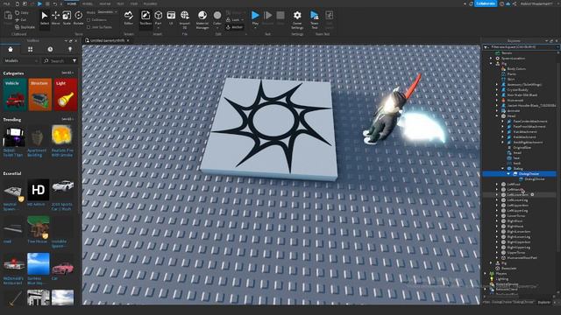561x315 pixels.
Task: Open the Models category dropdown
Action: point(21,60)
